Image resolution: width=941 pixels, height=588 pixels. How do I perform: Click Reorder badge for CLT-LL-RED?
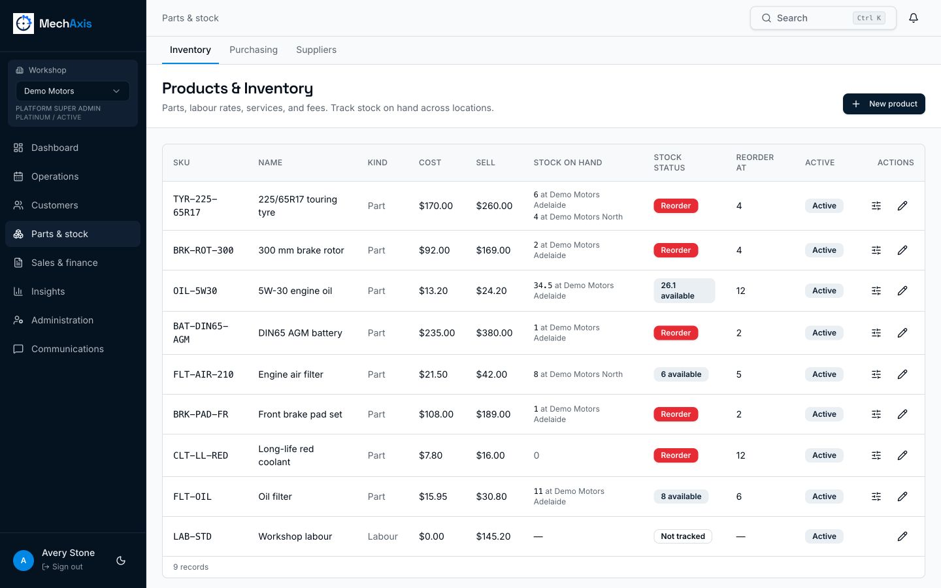[676, 455]
